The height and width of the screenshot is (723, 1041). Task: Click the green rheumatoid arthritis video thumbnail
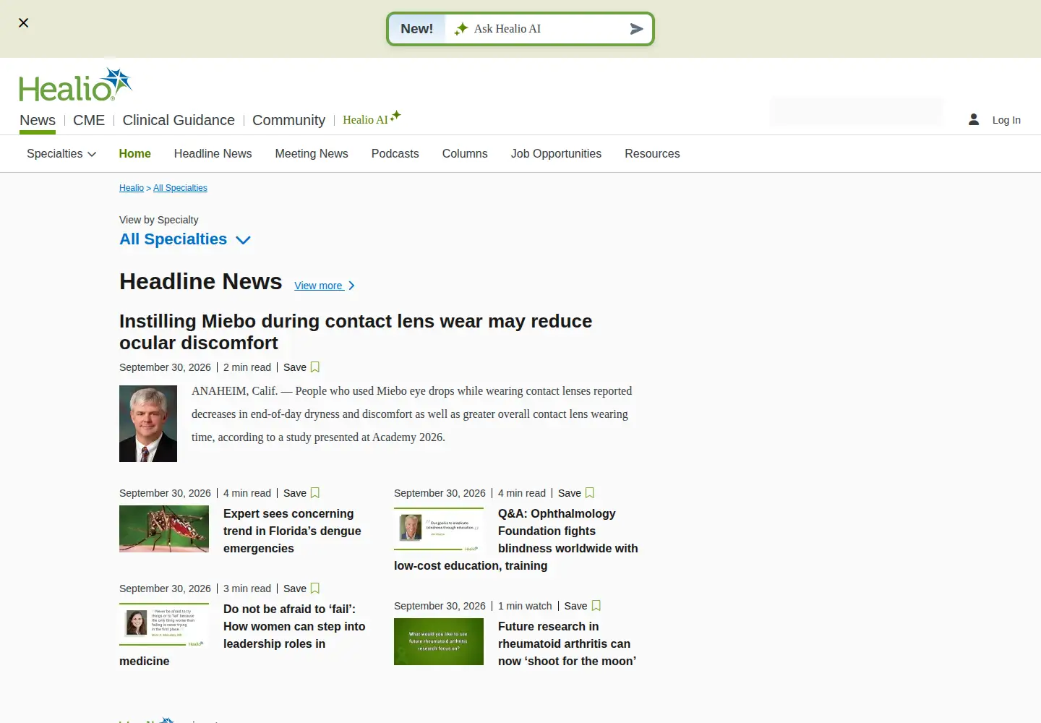point(439,642)
